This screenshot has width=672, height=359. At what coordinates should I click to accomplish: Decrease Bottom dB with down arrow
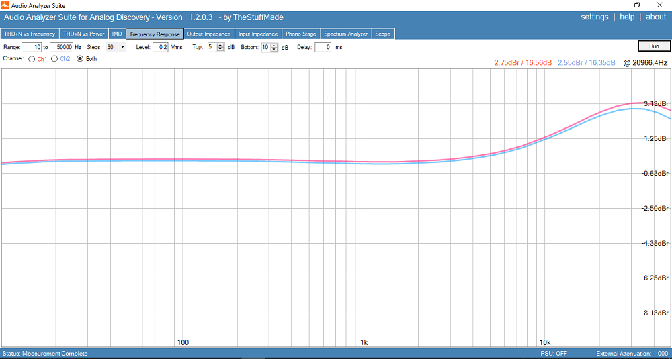(274, 49)
